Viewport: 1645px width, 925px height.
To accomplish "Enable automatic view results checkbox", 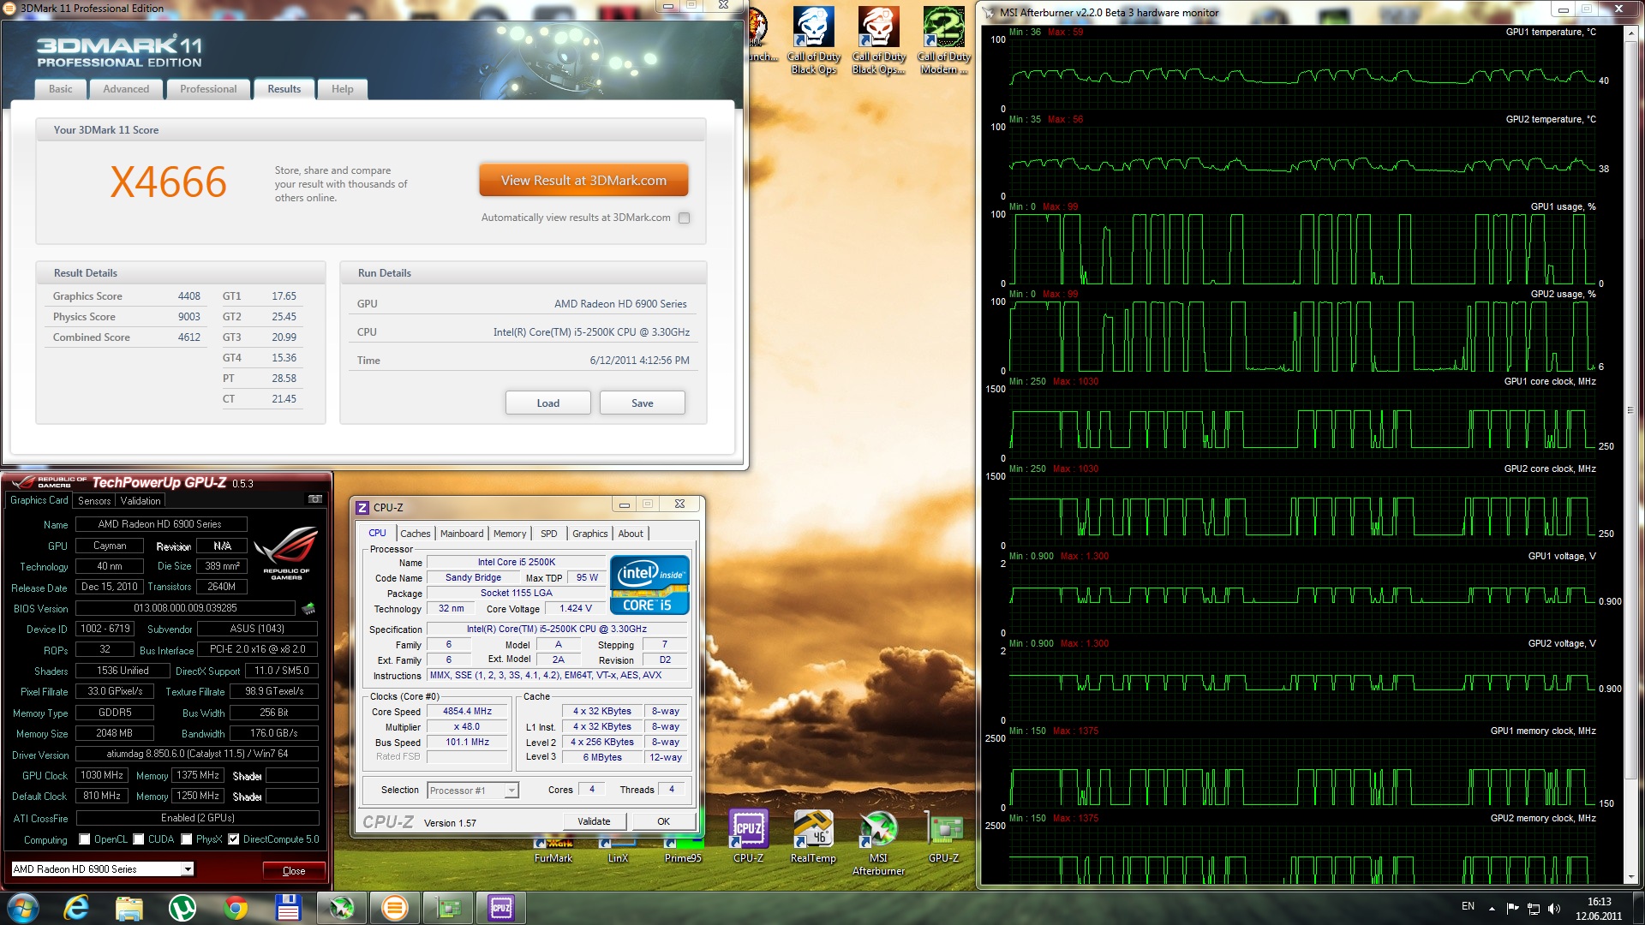I will point(684,218).
